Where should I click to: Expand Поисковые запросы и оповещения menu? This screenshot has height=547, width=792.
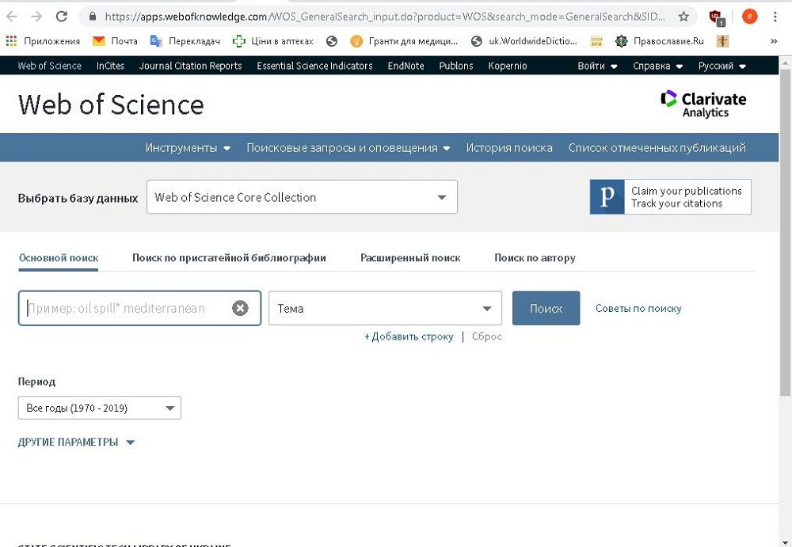click(x=348, y=148)
